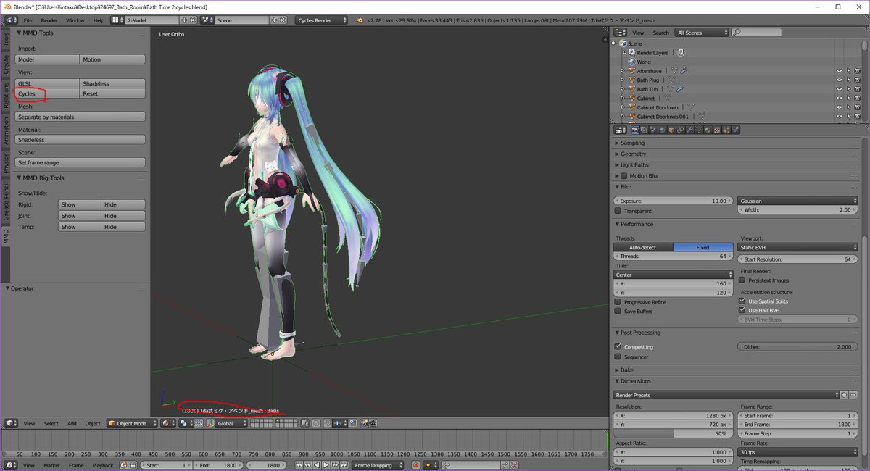Viewport: 870px width, 471px height.
Task: Disable Use Hair BVH checkbox
Action: click(742, 310)
